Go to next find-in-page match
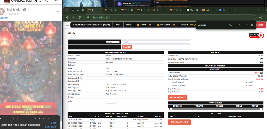The width and height of the screenshot is (267, 129). (246, 25)
